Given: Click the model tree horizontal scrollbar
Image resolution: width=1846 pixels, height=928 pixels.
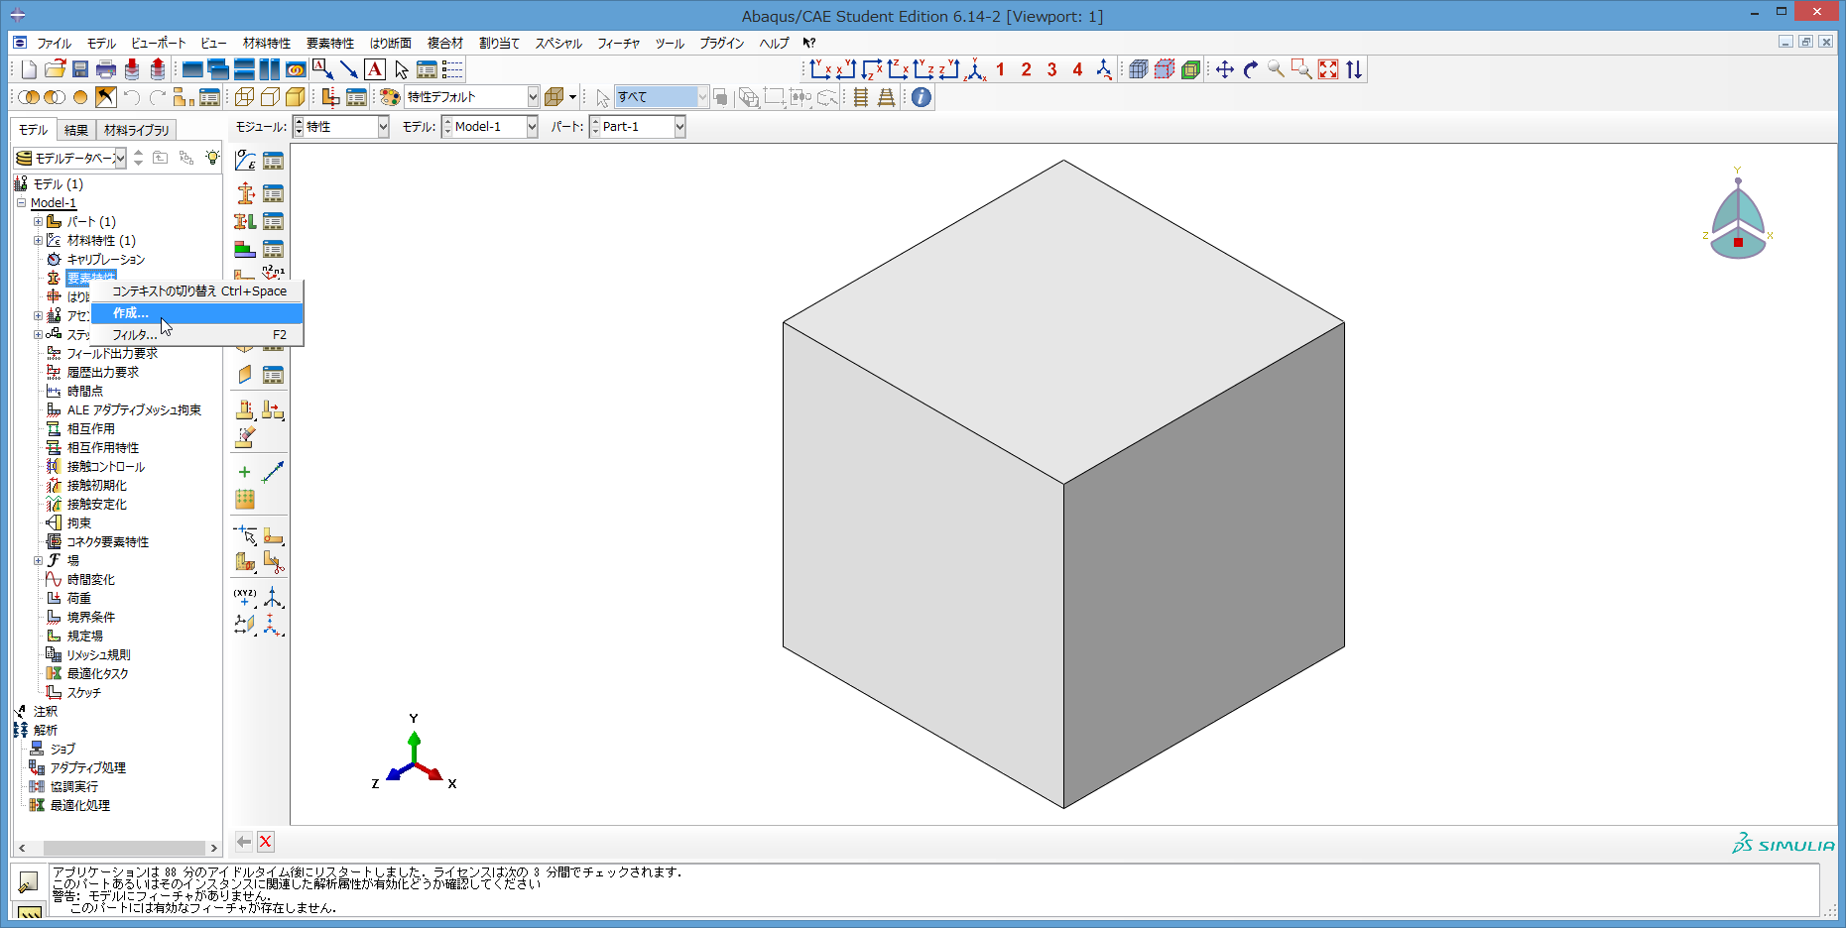Looking at the screenshot, I should pos(123,849).
